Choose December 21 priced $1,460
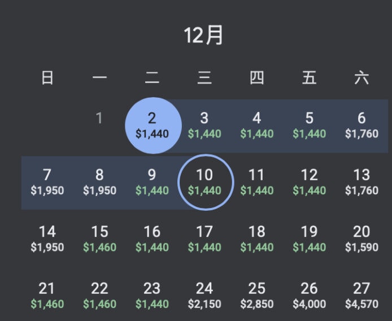The image size is (392, 321). click(47, 296)
